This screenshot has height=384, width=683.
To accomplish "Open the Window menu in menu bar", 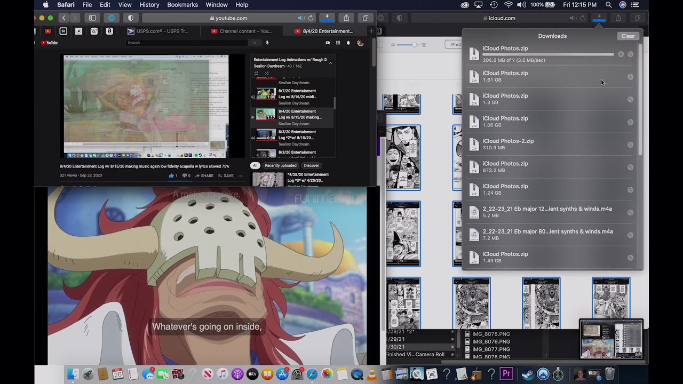I will coord(217,5).
